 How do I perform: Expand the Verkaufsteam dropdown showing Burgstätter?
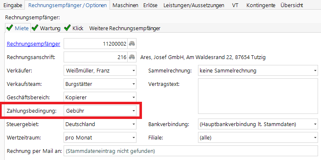100,84
